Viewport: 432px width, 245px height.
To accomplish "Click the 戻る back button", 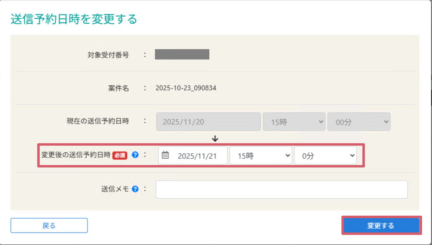I will [x=49, y=225].
